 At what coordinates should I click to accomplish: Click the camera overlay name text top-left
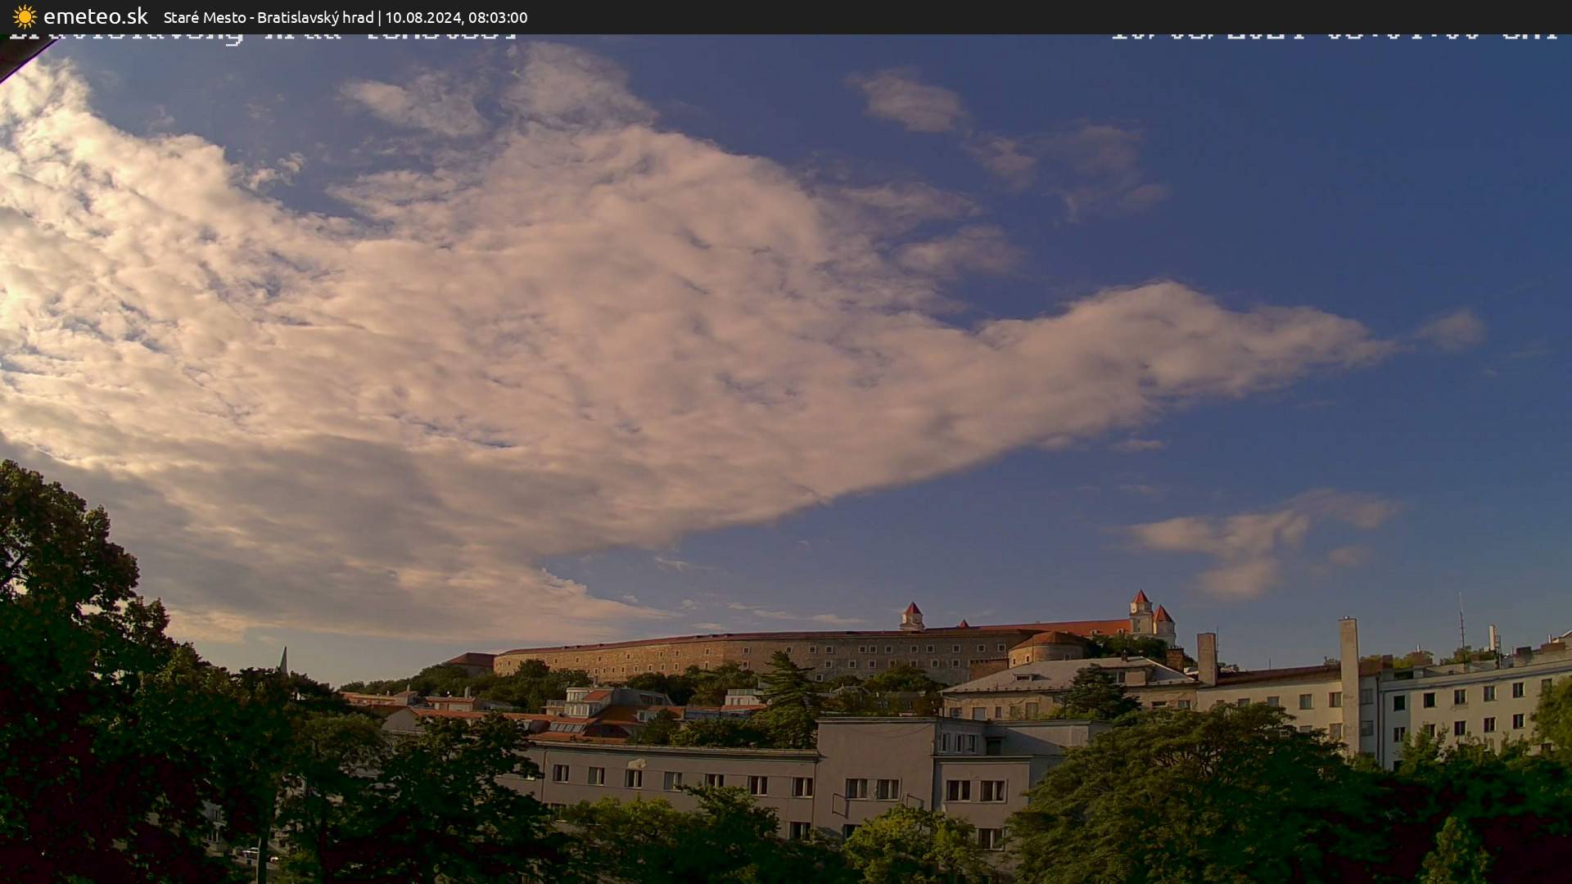click(262, 37)
